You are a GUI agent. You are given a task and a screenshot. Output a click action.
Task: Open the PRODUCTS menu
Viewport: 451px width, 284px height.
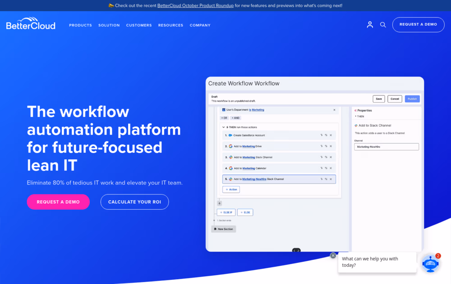click(x=80, y=25)
